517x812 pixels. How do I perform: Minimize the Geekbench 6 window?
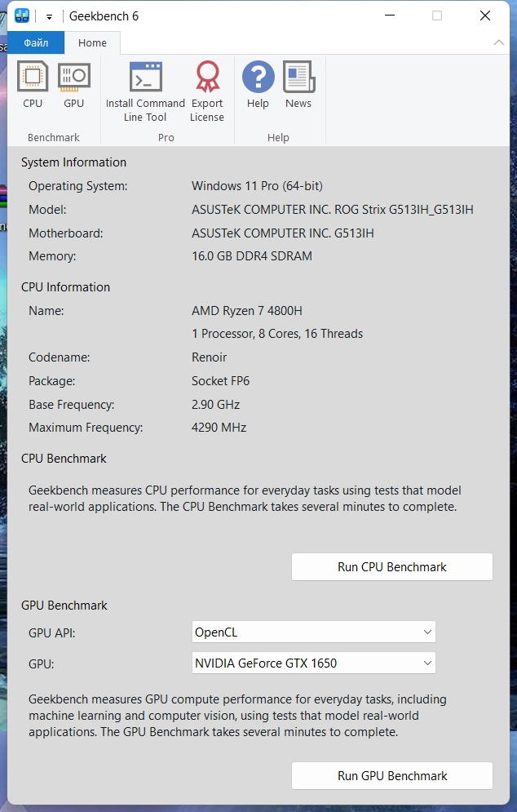pos(389,16)
